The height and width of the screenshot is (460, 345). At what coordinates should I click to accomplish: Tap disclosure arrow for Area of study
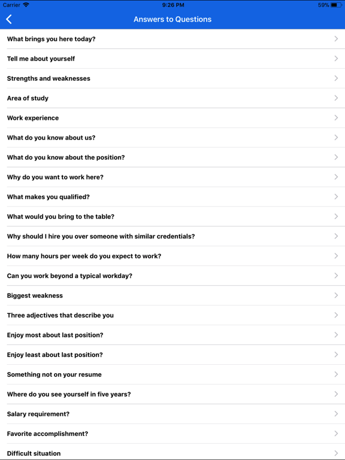coord(336,98)
